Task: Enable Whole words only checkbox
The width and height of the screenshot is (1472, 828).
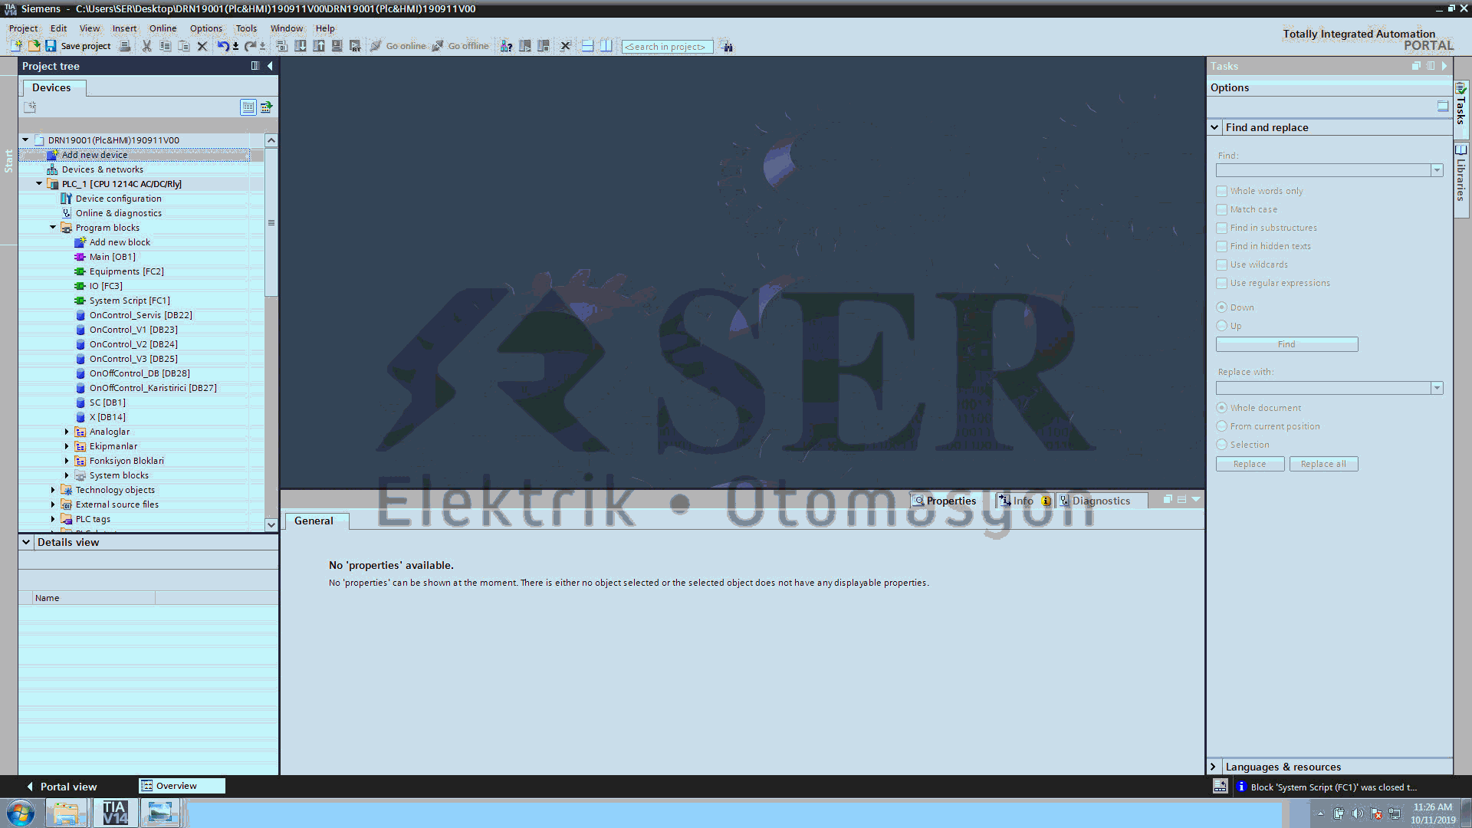Action: [x=1221, y=191]
